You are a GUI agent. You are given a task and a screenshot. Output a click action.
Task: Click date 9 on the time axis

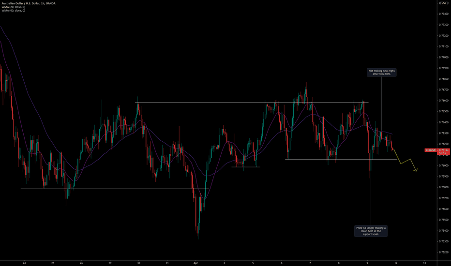tap(367, 263)
